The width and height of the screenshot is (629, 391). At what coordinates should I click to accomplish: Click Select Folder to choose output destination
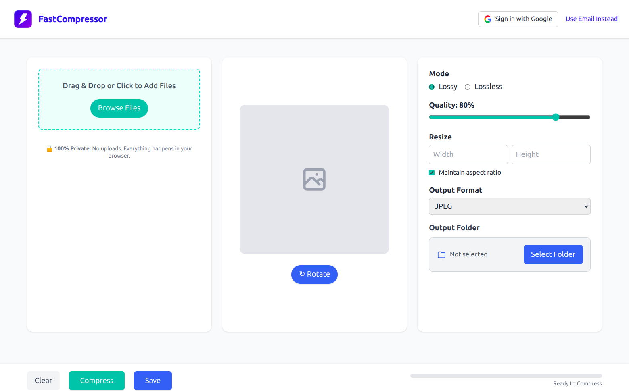(x=553, y=254)
